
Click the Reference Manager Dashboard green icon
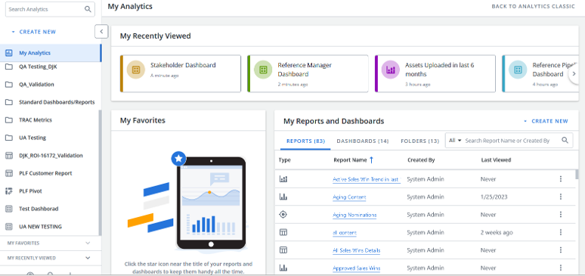coord(263,70)
